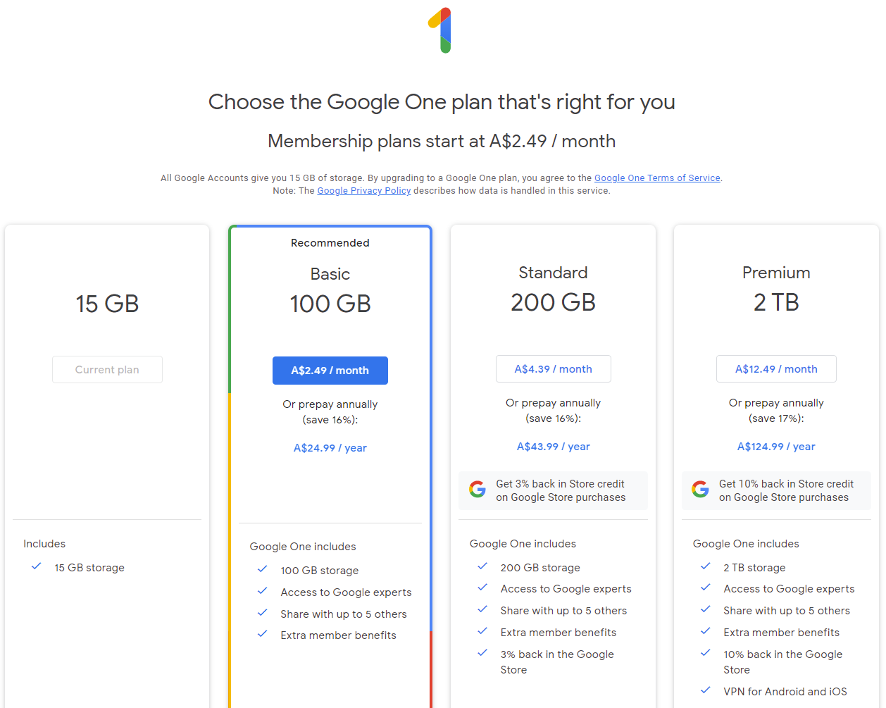Click checkmark next to 200 GB storage
This screenshot has height=708, width=886.
click(x=482, y=566)
